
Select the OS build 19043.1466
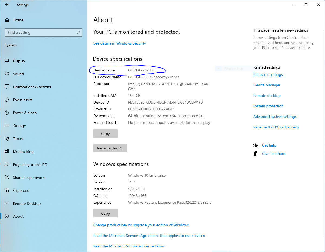click(x=137, y=196)
